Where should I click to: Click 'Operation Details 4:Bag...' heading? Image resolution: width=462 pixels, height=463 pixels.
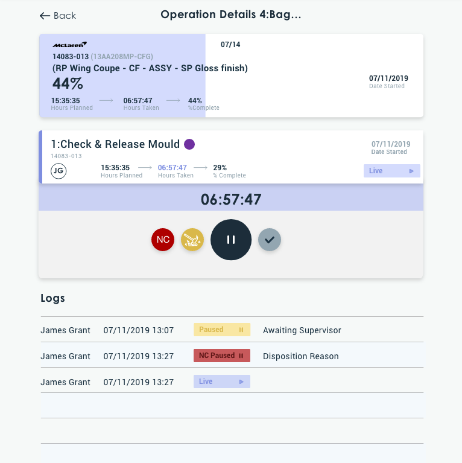tap(231, 14)
